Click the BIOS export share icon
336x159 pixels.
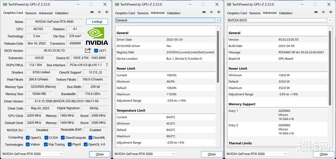(x=88, y=50)
